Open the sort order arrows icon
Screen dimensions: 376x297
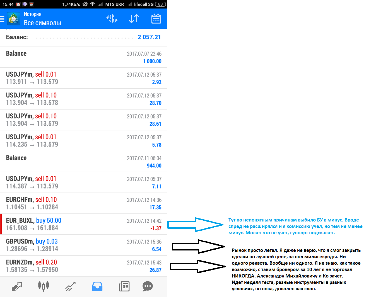(x=134, y=19)
